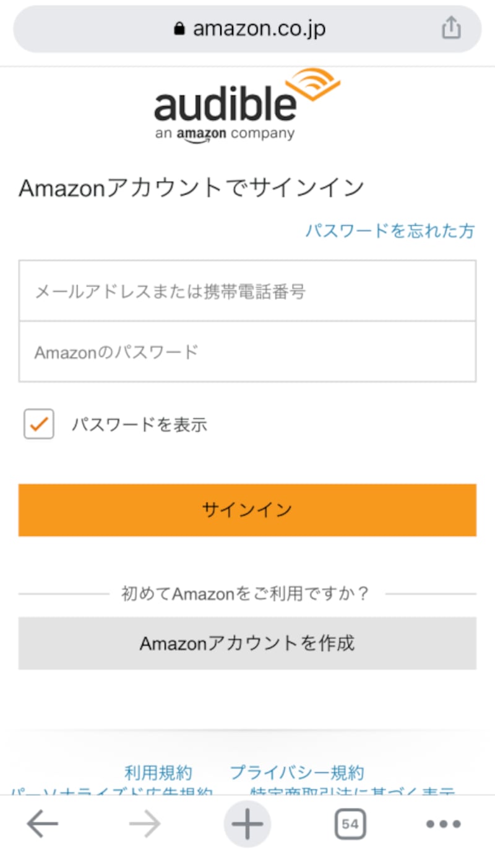Open the tab switcher showing 54 tabs
The width and height of the screenshot is (495, 853).
350,823
